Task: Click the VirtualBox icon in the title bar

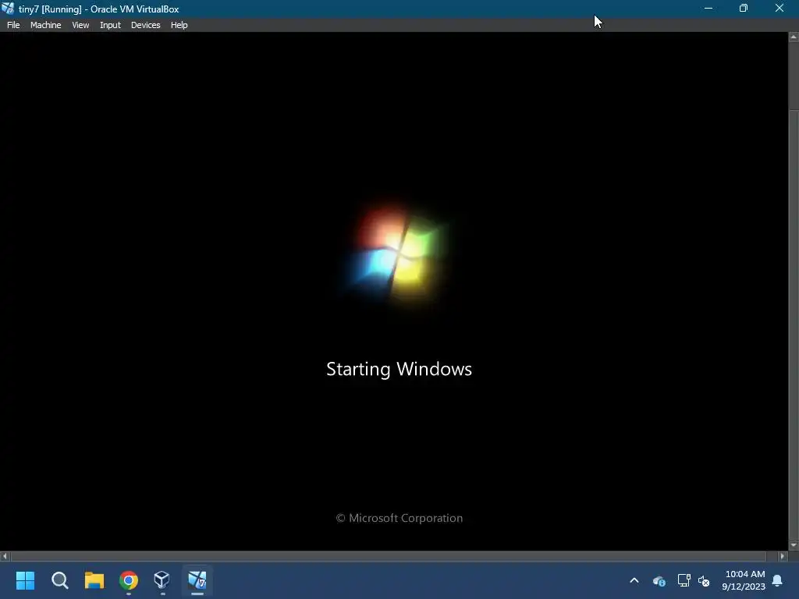Action: (8, 9)
